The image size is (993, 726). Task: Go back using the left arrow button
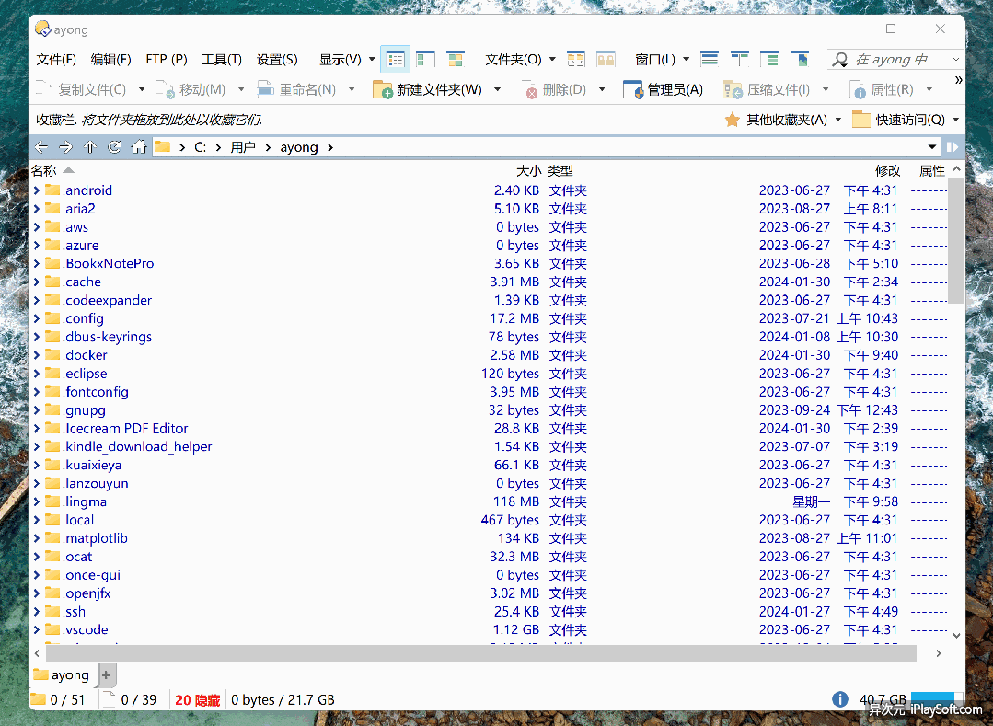pos(40,147)
